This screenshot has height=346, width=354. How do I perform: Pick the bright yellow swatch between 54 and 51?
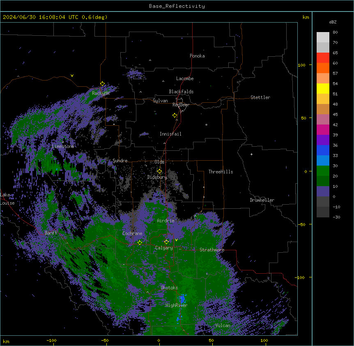pyautogui.click(x=323, y=88)
